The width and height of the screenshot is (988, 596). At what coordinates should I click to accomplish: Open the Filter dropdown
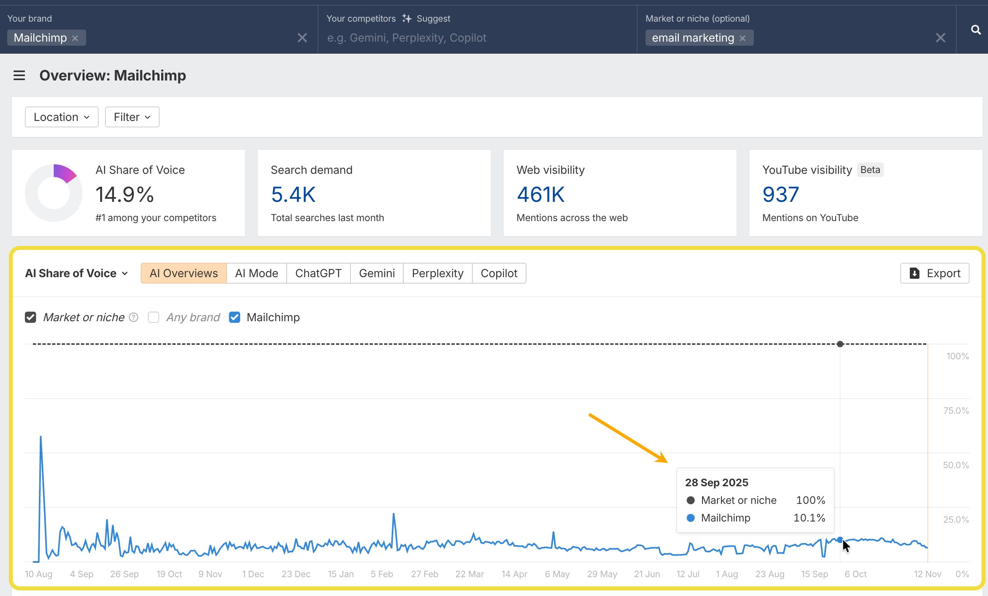[x=132, y=117]
